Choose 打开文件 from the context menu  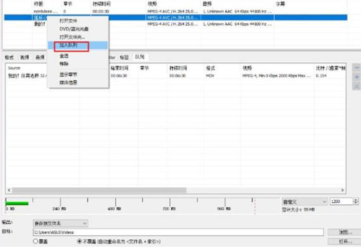(68, 21)
